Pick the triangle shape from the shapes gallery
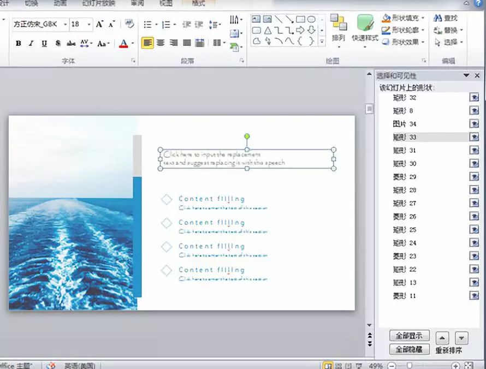Image resolution: width=486 pixels, height=369 pixels. [268, 31]
